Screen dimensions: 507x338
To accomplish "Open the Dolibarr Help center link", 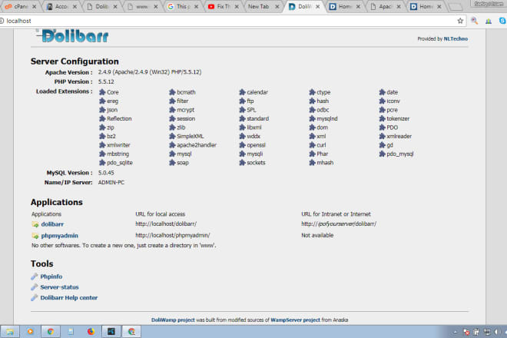I will [69, 298].
